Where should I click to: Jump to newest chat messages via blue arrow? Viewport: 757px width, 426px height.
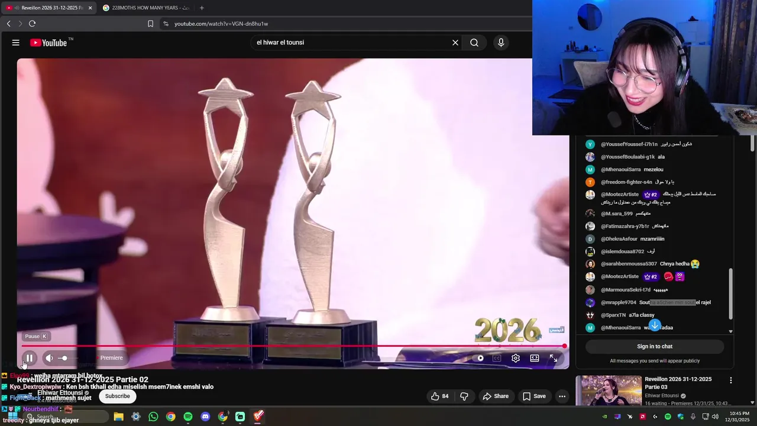click(655, 325)
